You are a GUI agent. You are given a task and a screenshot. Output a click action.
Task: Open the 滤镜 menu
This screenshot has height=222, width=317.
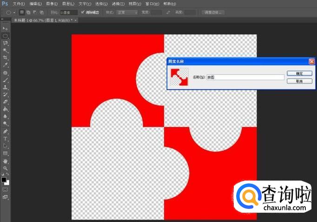coord(116,4)
